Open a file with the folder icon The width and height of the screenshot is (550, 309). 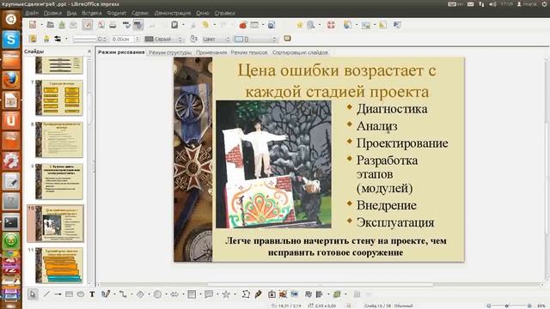pos(51,25)
